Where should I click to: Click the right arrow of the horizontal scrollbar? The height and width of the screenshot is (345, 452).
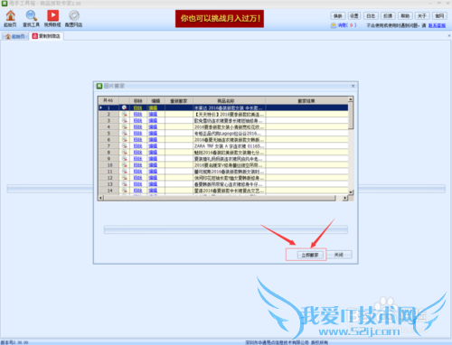click(345, 198)
